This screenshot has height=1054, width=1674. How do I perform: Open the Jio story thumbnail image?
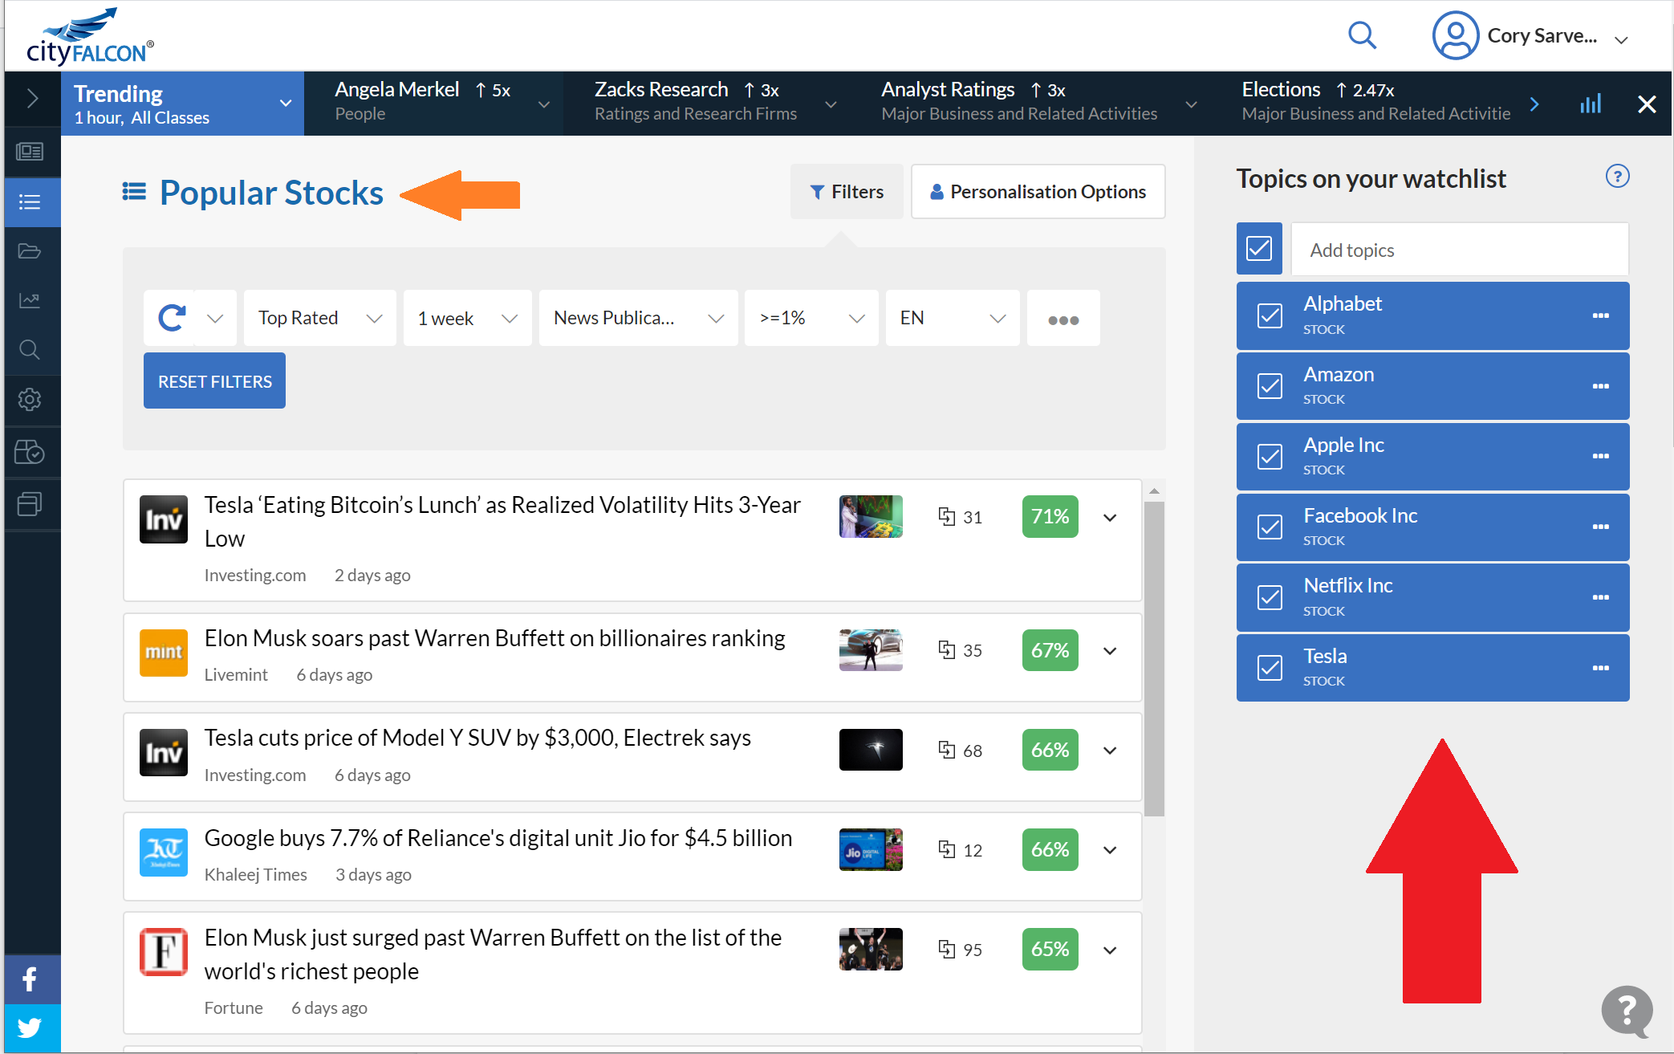tap(871, 849)
